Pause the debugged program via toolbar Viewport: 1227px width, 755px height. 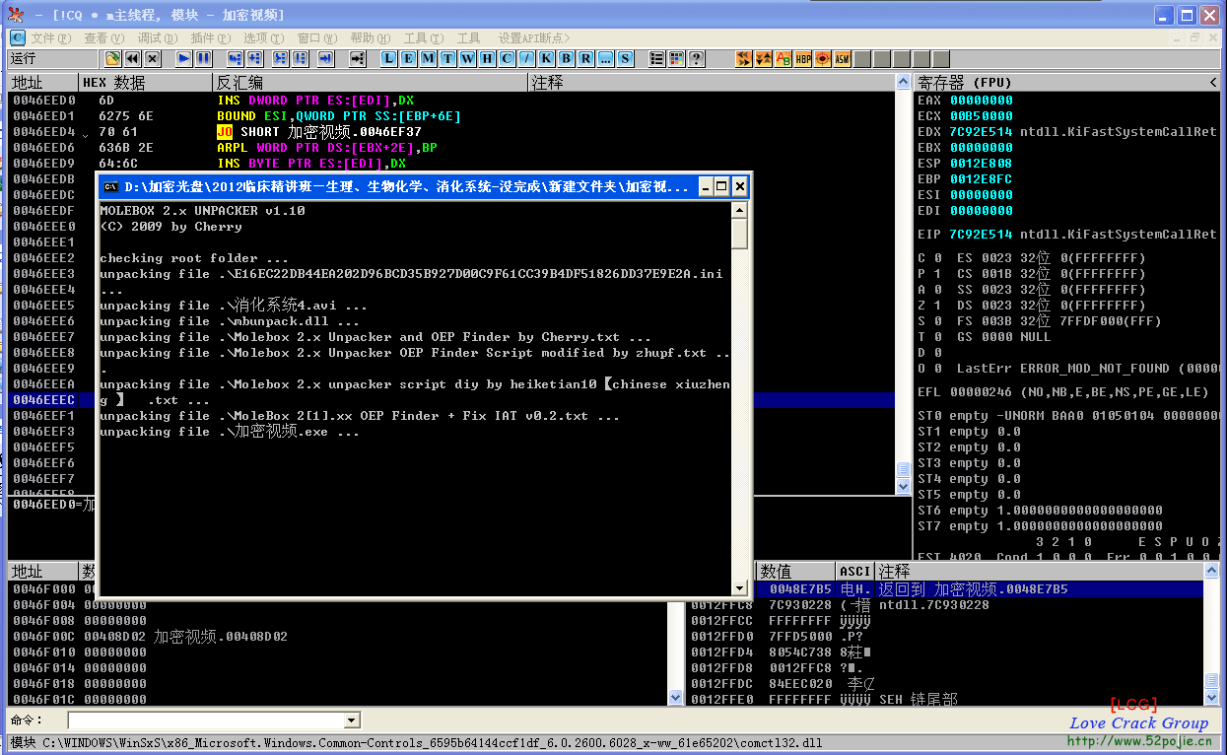pos(203,59)
